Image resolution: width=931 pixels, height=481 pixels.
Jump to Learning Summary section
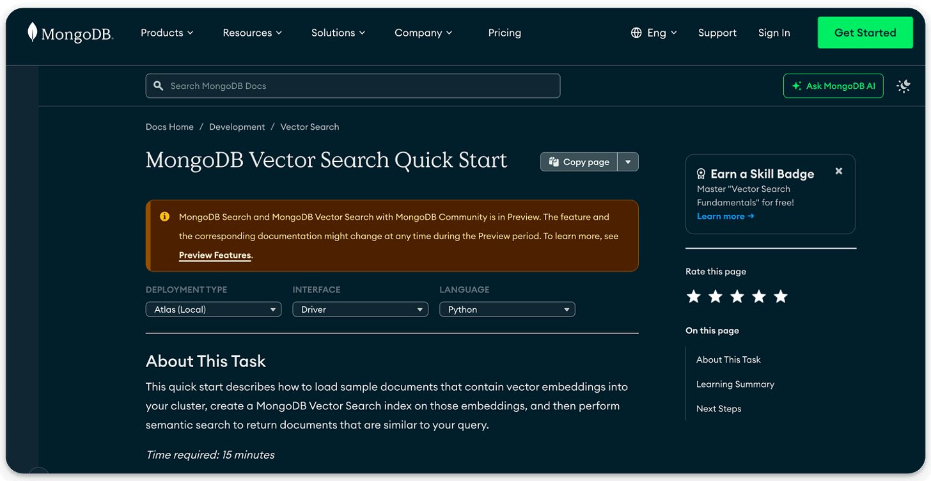735,384
